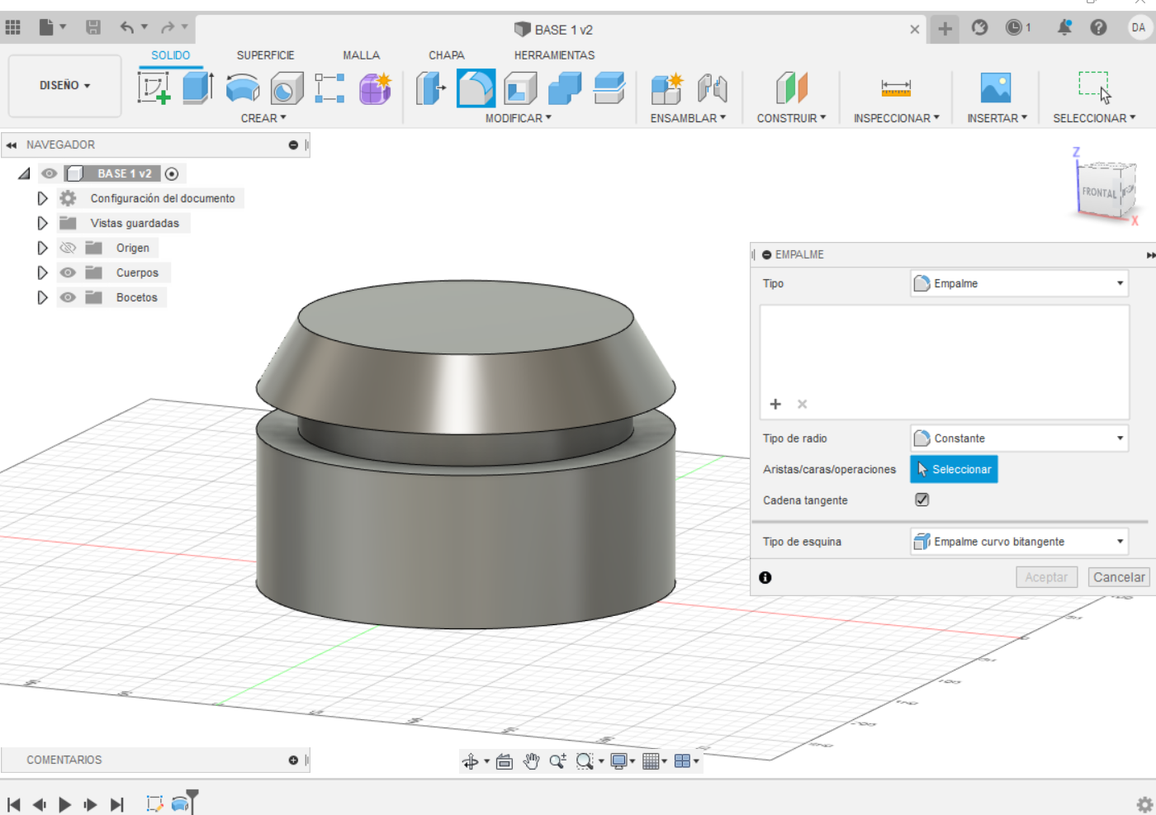Image resolution: width=1156 pixels, height=815 pixels.
Task: Click the Aceptar button
Action: (x=1046, y=577)
